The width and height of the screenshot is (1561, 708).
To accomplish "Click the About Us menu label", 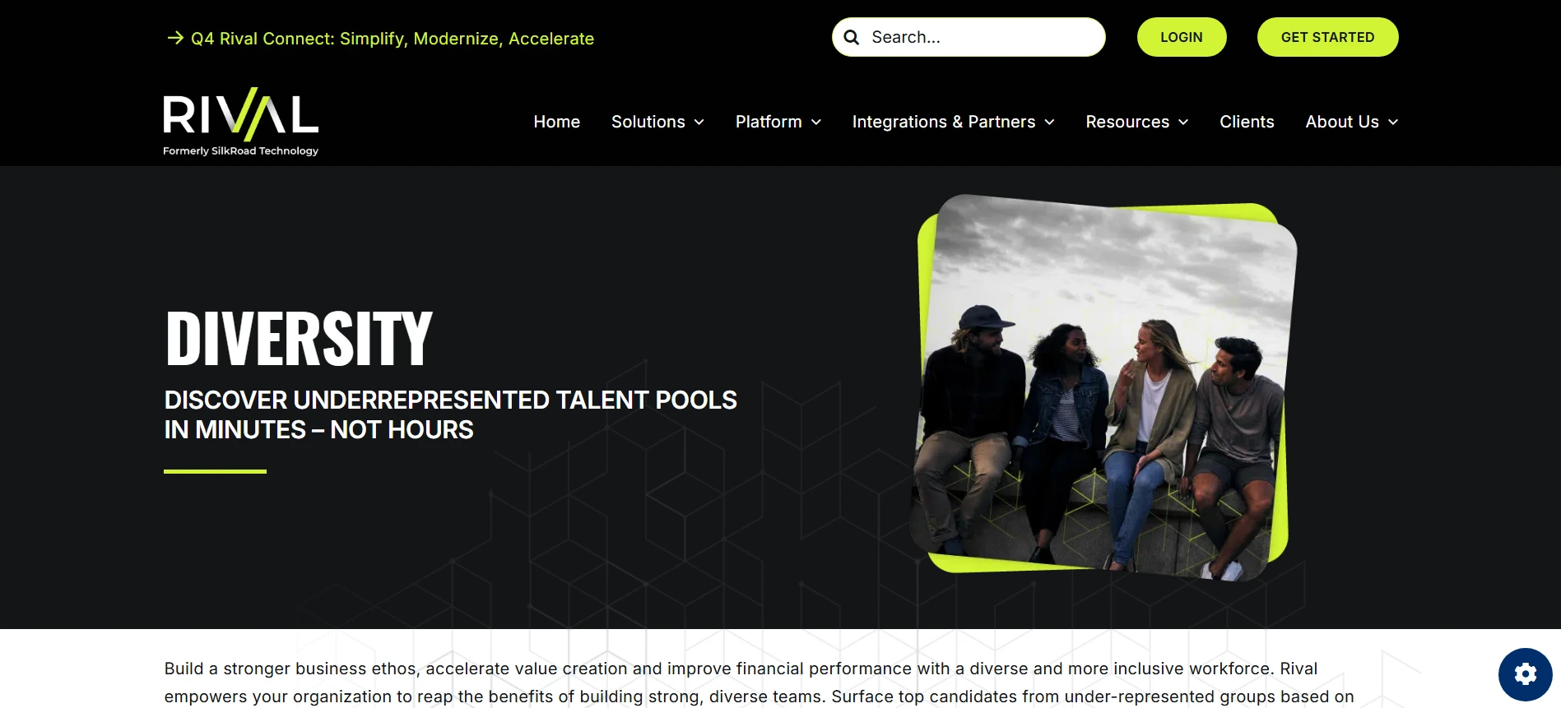I will tap(1342, 122).
